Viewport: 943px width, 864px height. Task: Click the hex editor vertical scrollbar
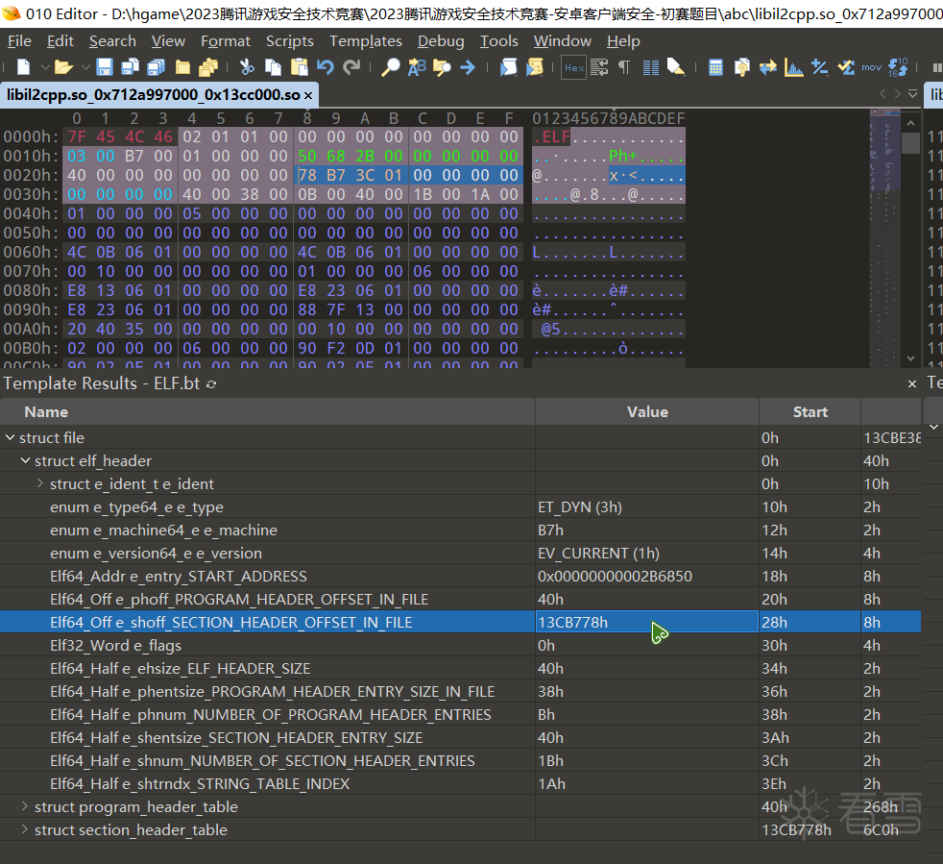pyautogui.click(x=910, y=240)
